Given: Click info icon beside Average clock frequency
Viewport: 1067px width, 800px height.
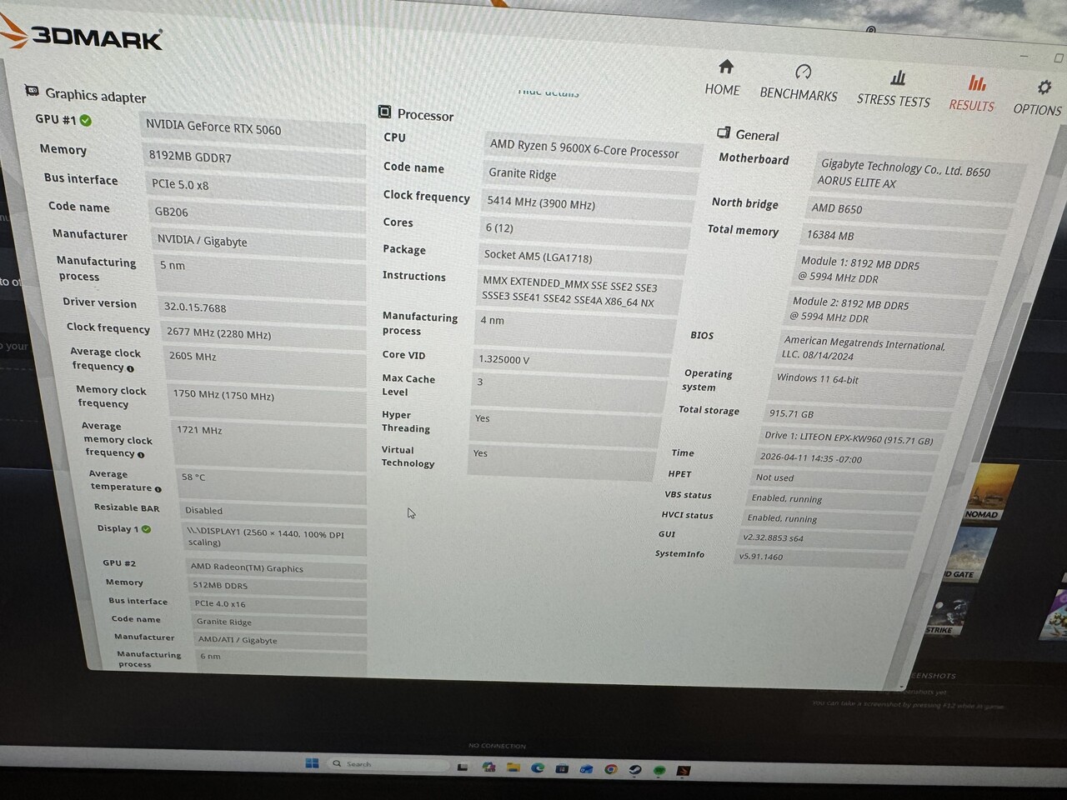Looking at the screenshot, I should (130, 368).
